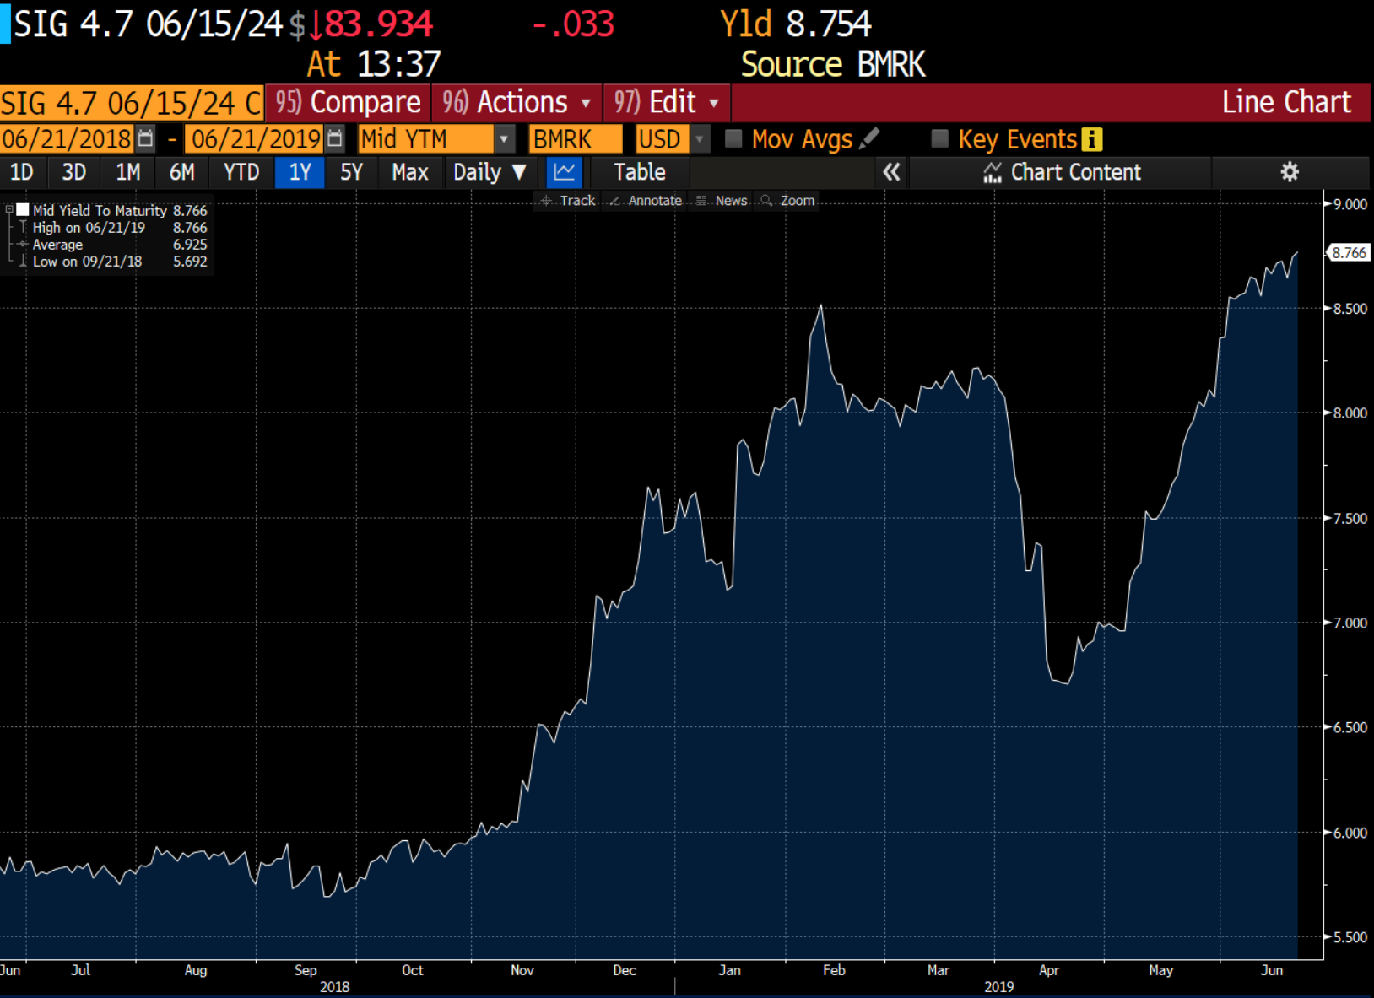The image size is (1374, 998).
Task: Collapse the legend tree expander box
Action: pyautogui.click(x=9, y=209)
